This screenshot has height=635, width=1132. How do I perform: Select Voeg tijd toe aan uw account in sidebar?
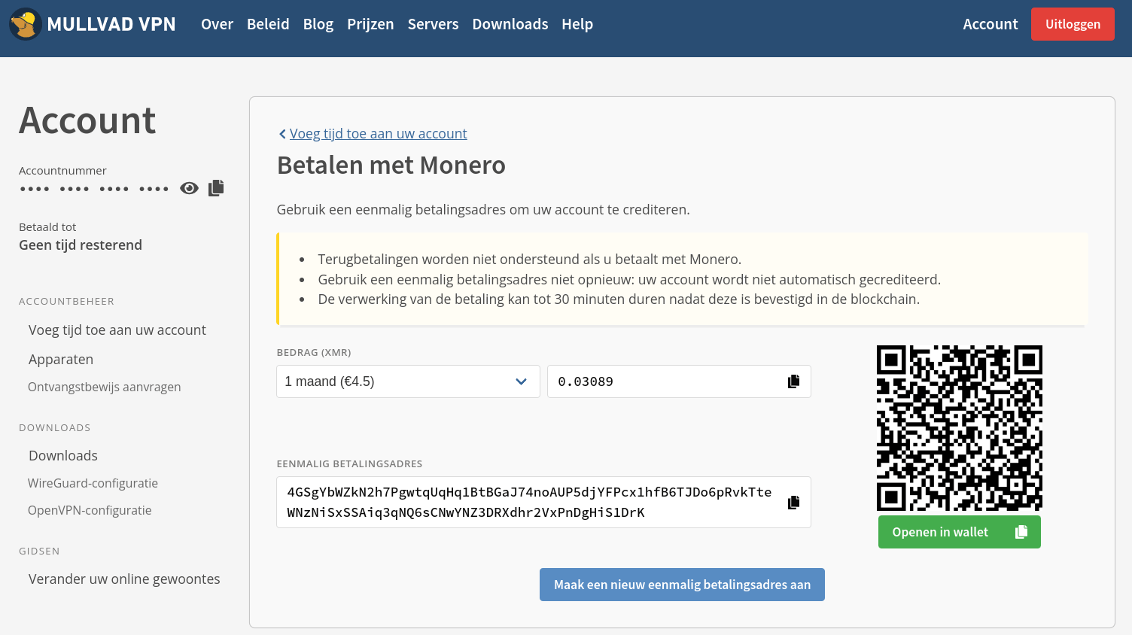[117, 330]
